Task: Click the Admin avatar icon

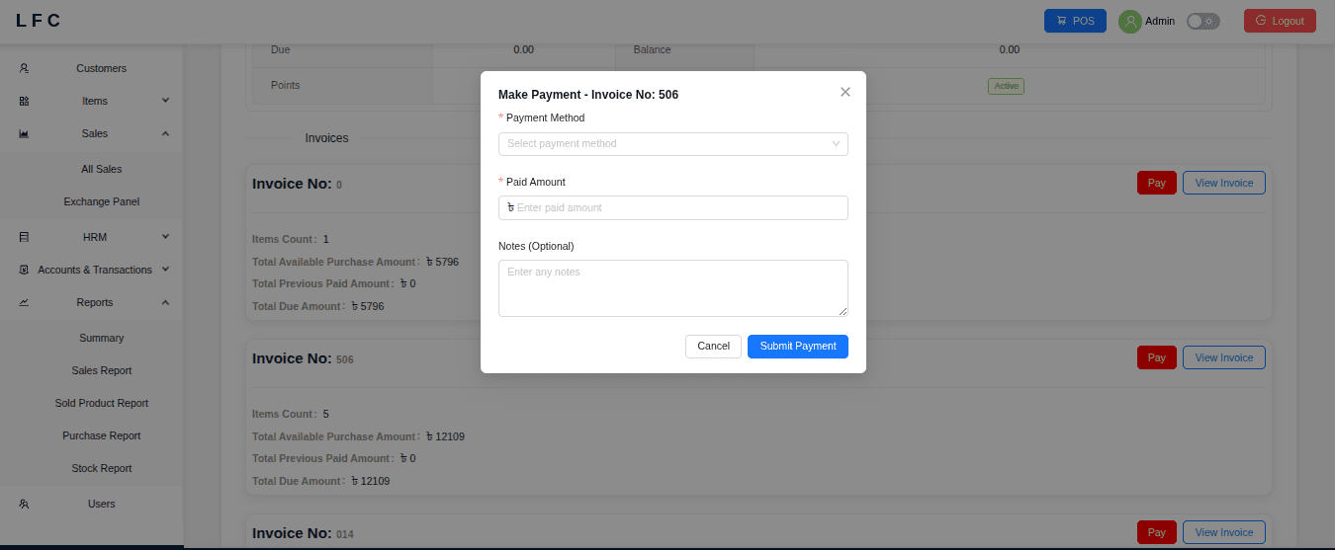Action: coord(1130,21)
